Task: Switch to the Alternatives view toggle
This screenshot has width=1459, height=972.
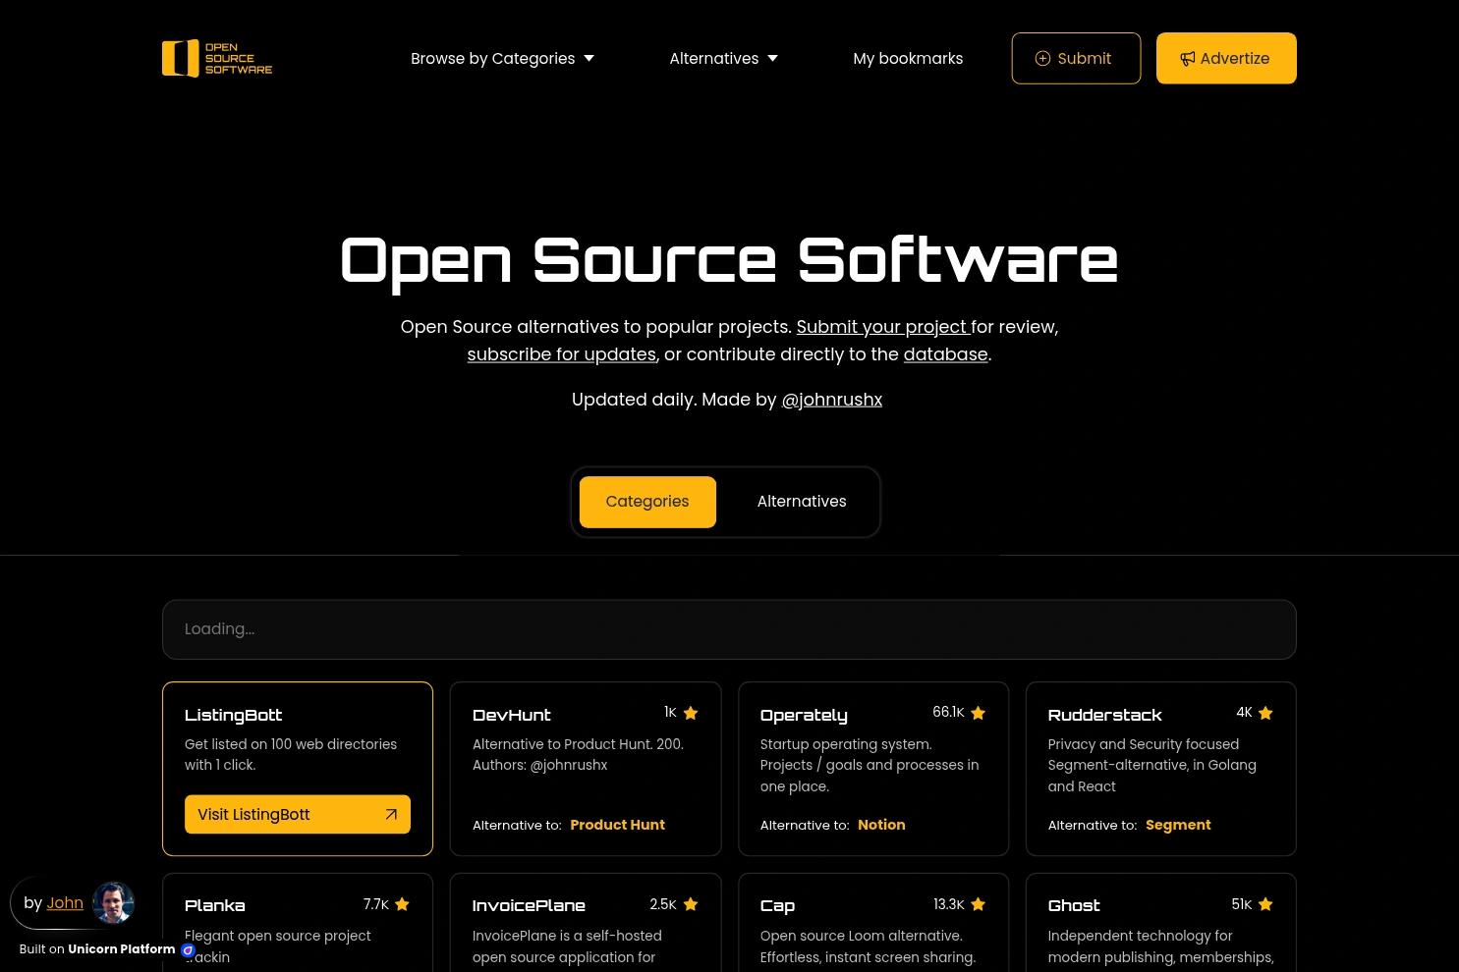Action: tap(801, 502)
